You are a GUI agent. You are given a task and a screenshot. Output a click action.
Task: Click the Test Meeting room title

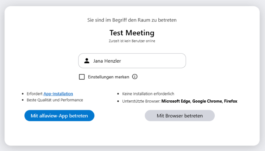pos(132,33)
